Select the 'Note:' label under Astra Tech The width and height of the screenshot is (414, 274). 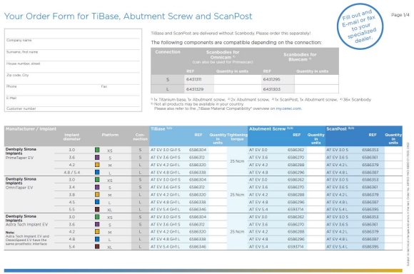pyautogui.click(x=10, y=233)
